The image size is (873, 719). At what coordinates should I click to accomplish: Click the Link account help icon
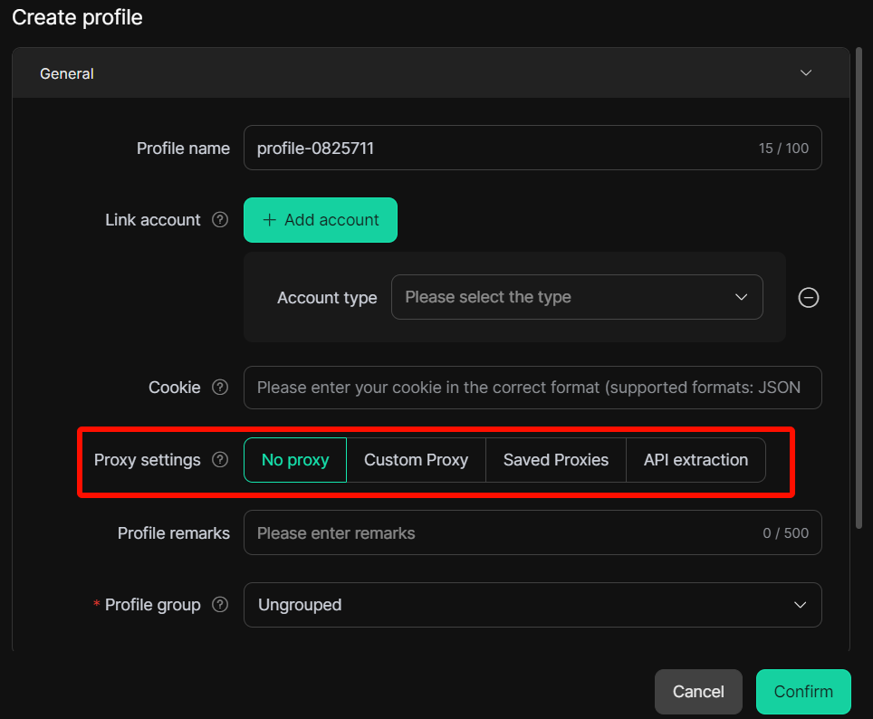(220, 220)
